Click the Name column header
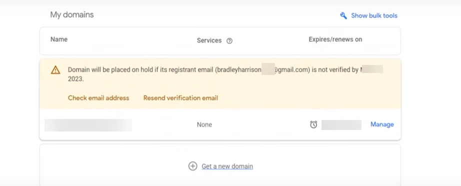 pyautogui.click(x=59, y=39)
